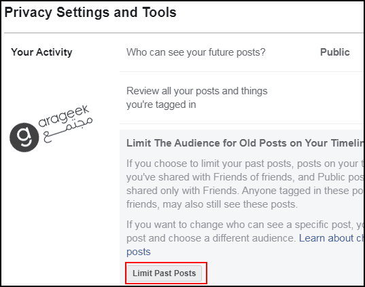Click line 'If you choose to limit your past posts'
Image resolution: width=365 pixels, height=287 pixels.
tap(245, 164)
